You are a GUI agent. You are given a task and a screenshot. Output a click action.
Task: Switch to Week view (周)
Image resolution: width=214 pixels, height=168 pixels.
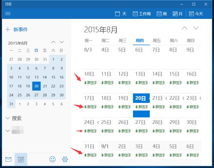pos(162,14)
